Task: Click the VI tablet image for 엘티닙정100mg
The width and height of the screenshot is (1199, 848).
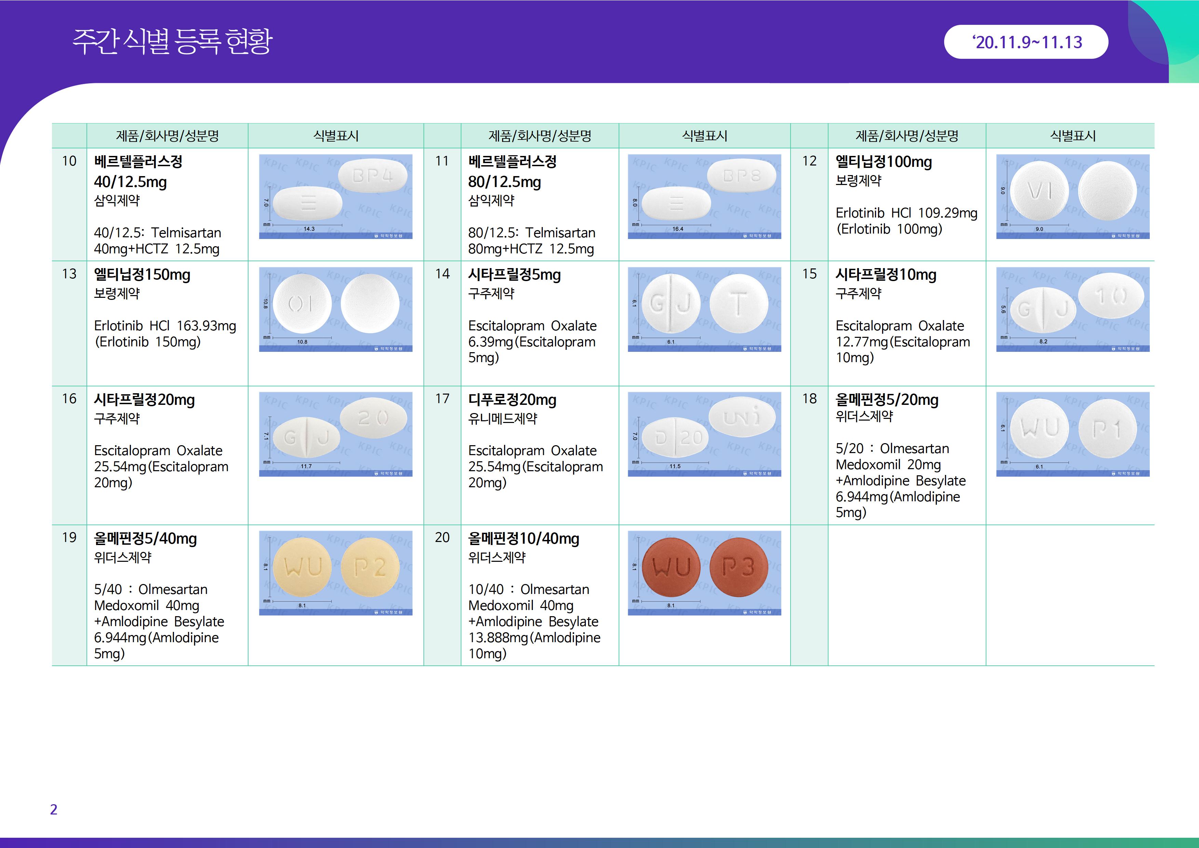Action: (x=1073, y=197)
